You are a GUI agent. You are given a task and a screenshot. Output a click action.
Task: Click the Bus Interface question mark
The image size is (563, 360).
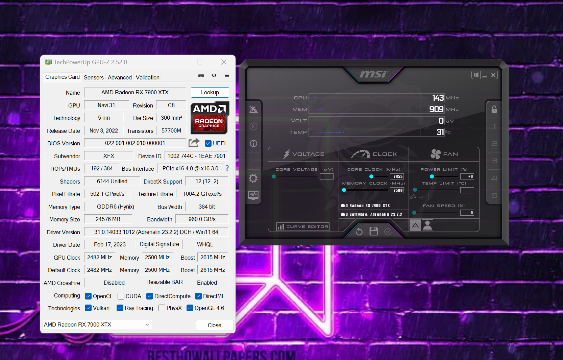(227, 168)
